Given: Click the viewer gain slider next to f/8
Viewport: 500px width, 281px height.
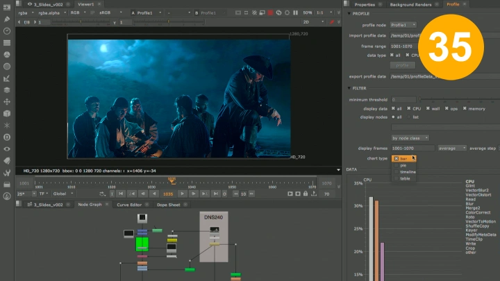Looking at the screenshot, I should [80, 22].
